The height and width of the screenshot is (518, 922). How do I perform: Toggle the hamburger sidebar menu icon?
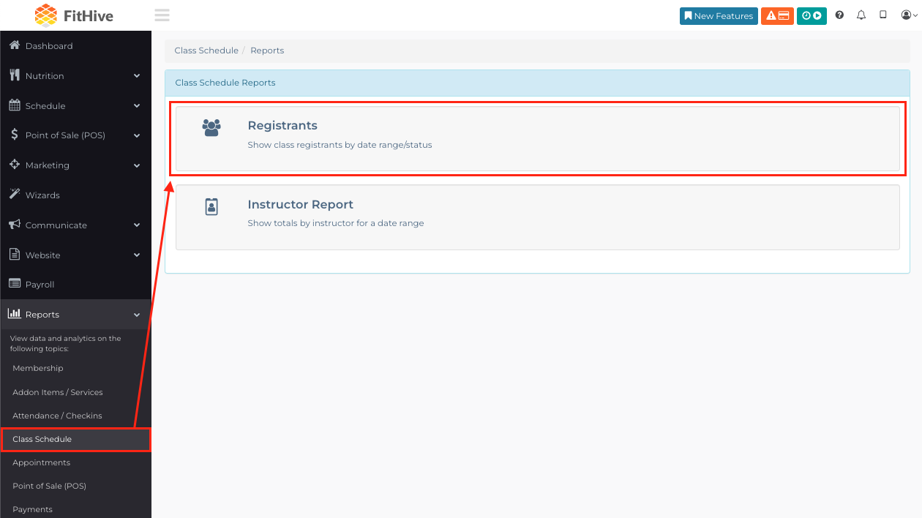(162, 15)
